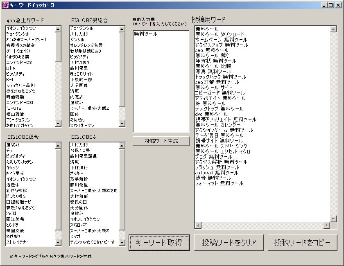Image resolution: width=344 pixels, height=266 pixels.
Task: Click left arrow of 投稿用ワード horizontal scrollbar
Action: [198, 225]
